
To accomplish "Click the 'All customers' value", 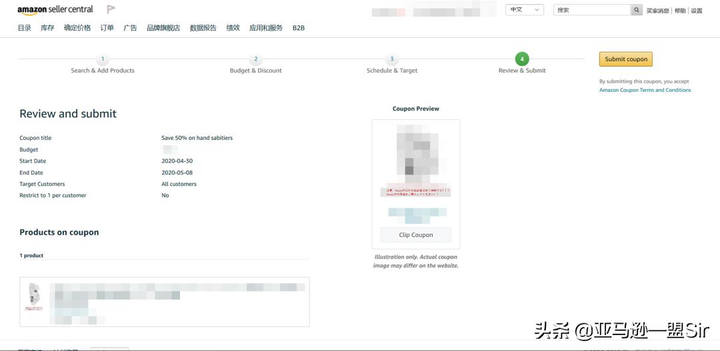I will 179,184.
